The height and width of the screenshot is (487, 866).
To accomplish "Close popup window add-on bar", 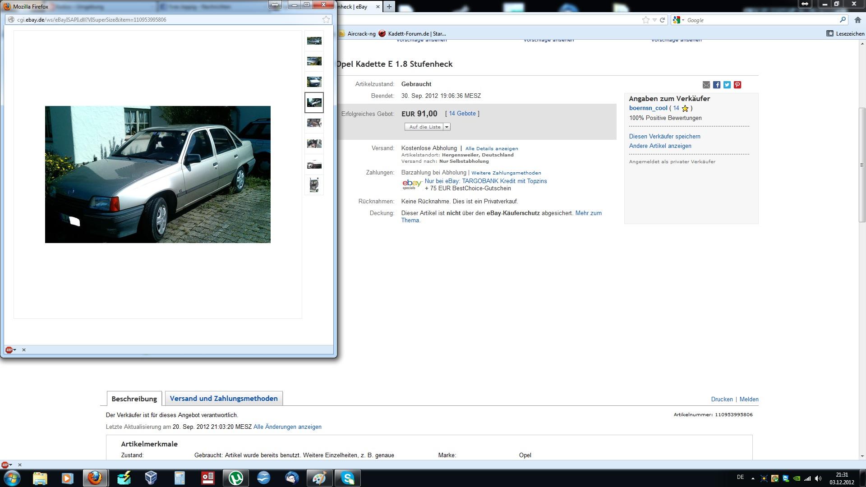I will [24, 350].
